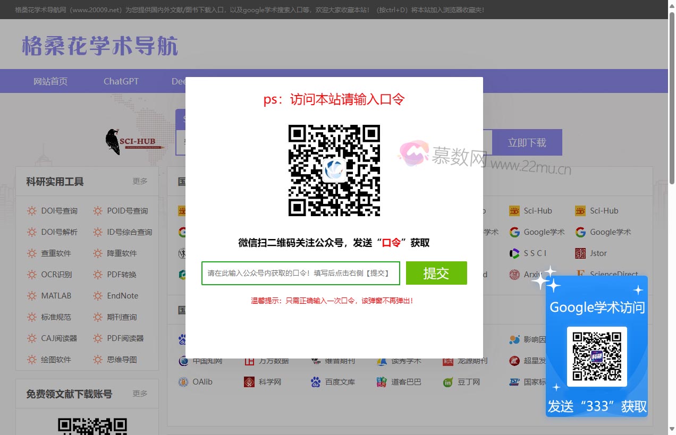Screen dimensions: 676x435
Task: Click the 立即下载 download button
Action: pyautogui.click(x=527, y=142)
